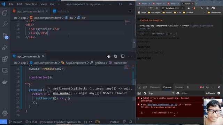Open more actions for bottom editor group
Screen dimensions: 223x125
130,56
